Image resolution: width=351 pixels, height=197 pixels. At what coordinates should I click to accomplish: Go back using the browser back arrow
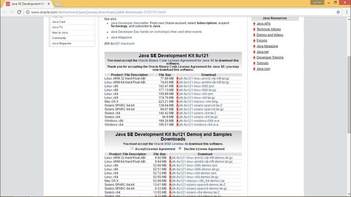[5, 12]
